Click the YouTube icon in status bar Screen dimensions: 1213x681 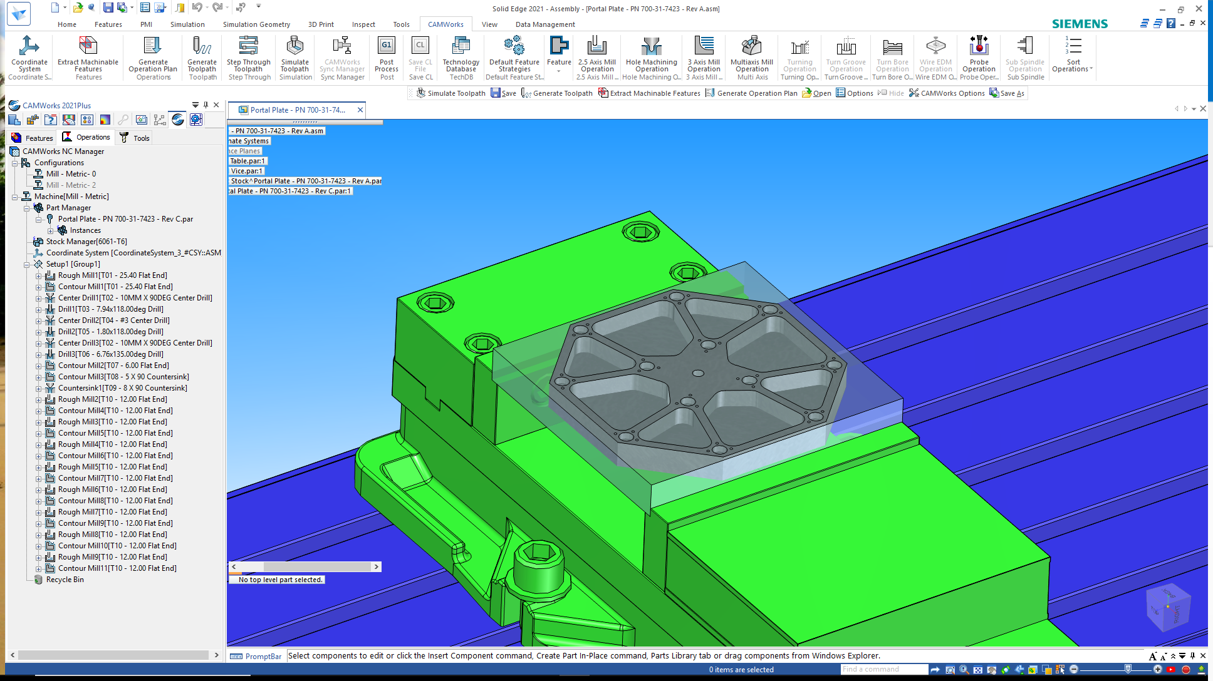1170,670
